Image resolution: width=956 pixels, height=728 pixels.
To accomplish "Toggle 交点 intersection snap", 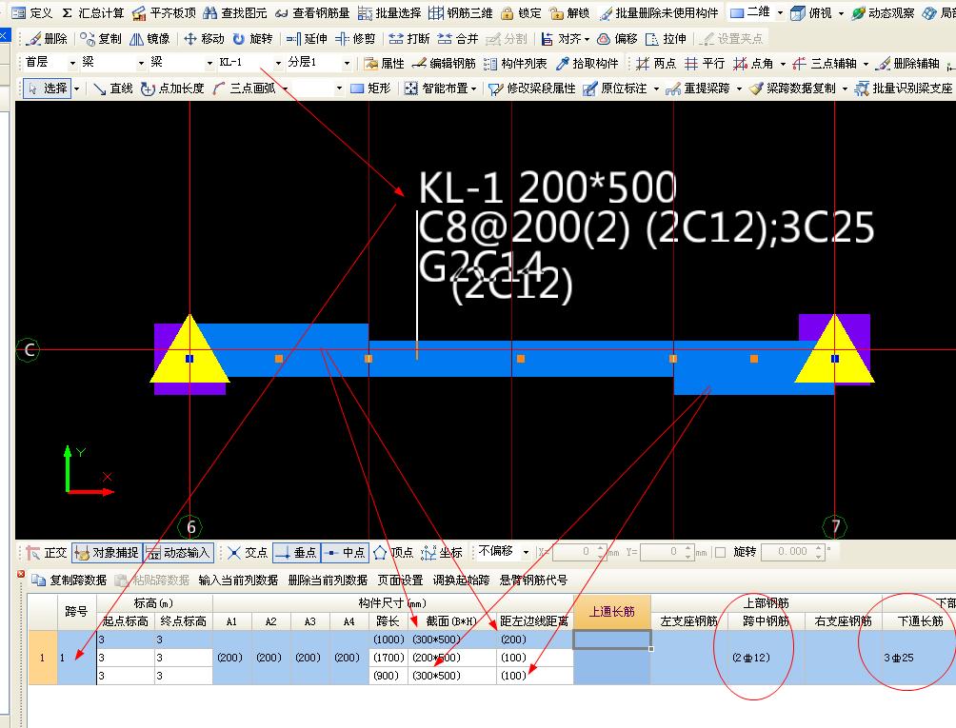I will click(x=248, y=553).
